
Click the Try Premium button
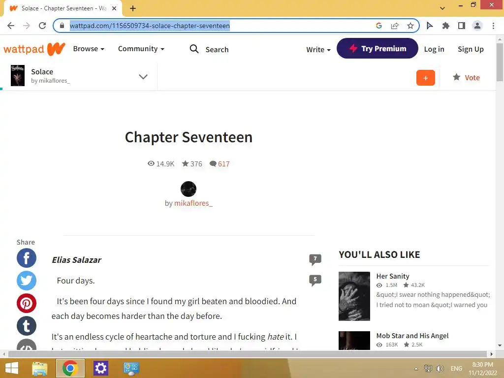coord(378,49)
